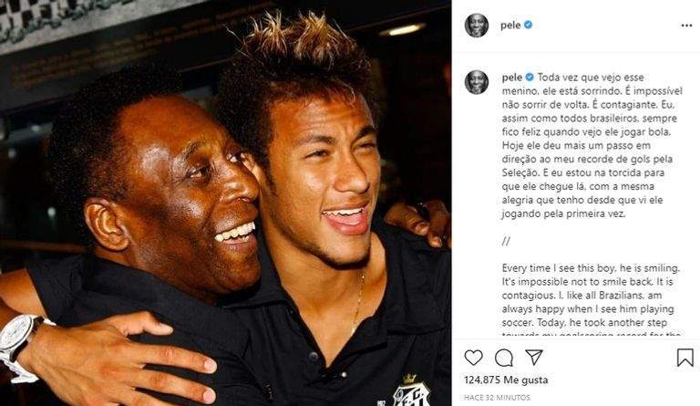View the 124,875 Me gusta likes list
The height and width of the screenshot is (406, 700).
point(506,380)
